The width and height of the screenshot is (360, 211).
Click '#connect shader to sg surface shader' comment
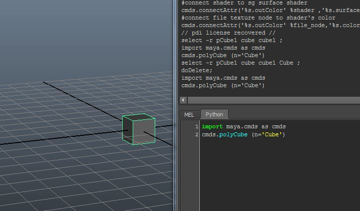pyautogui.click(x=244, y=3)
